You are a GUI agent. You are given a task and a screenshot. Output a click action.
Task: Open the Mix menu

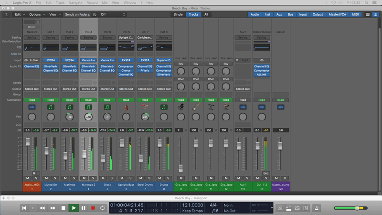click(x=105, y=3)
